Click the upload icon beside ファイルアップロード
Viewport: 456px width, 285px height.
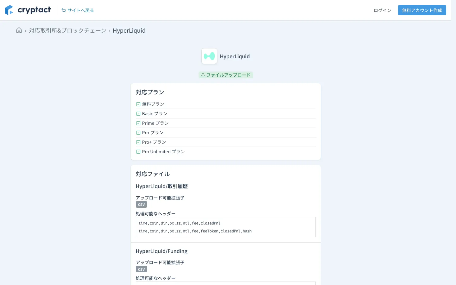coord(203,75)
